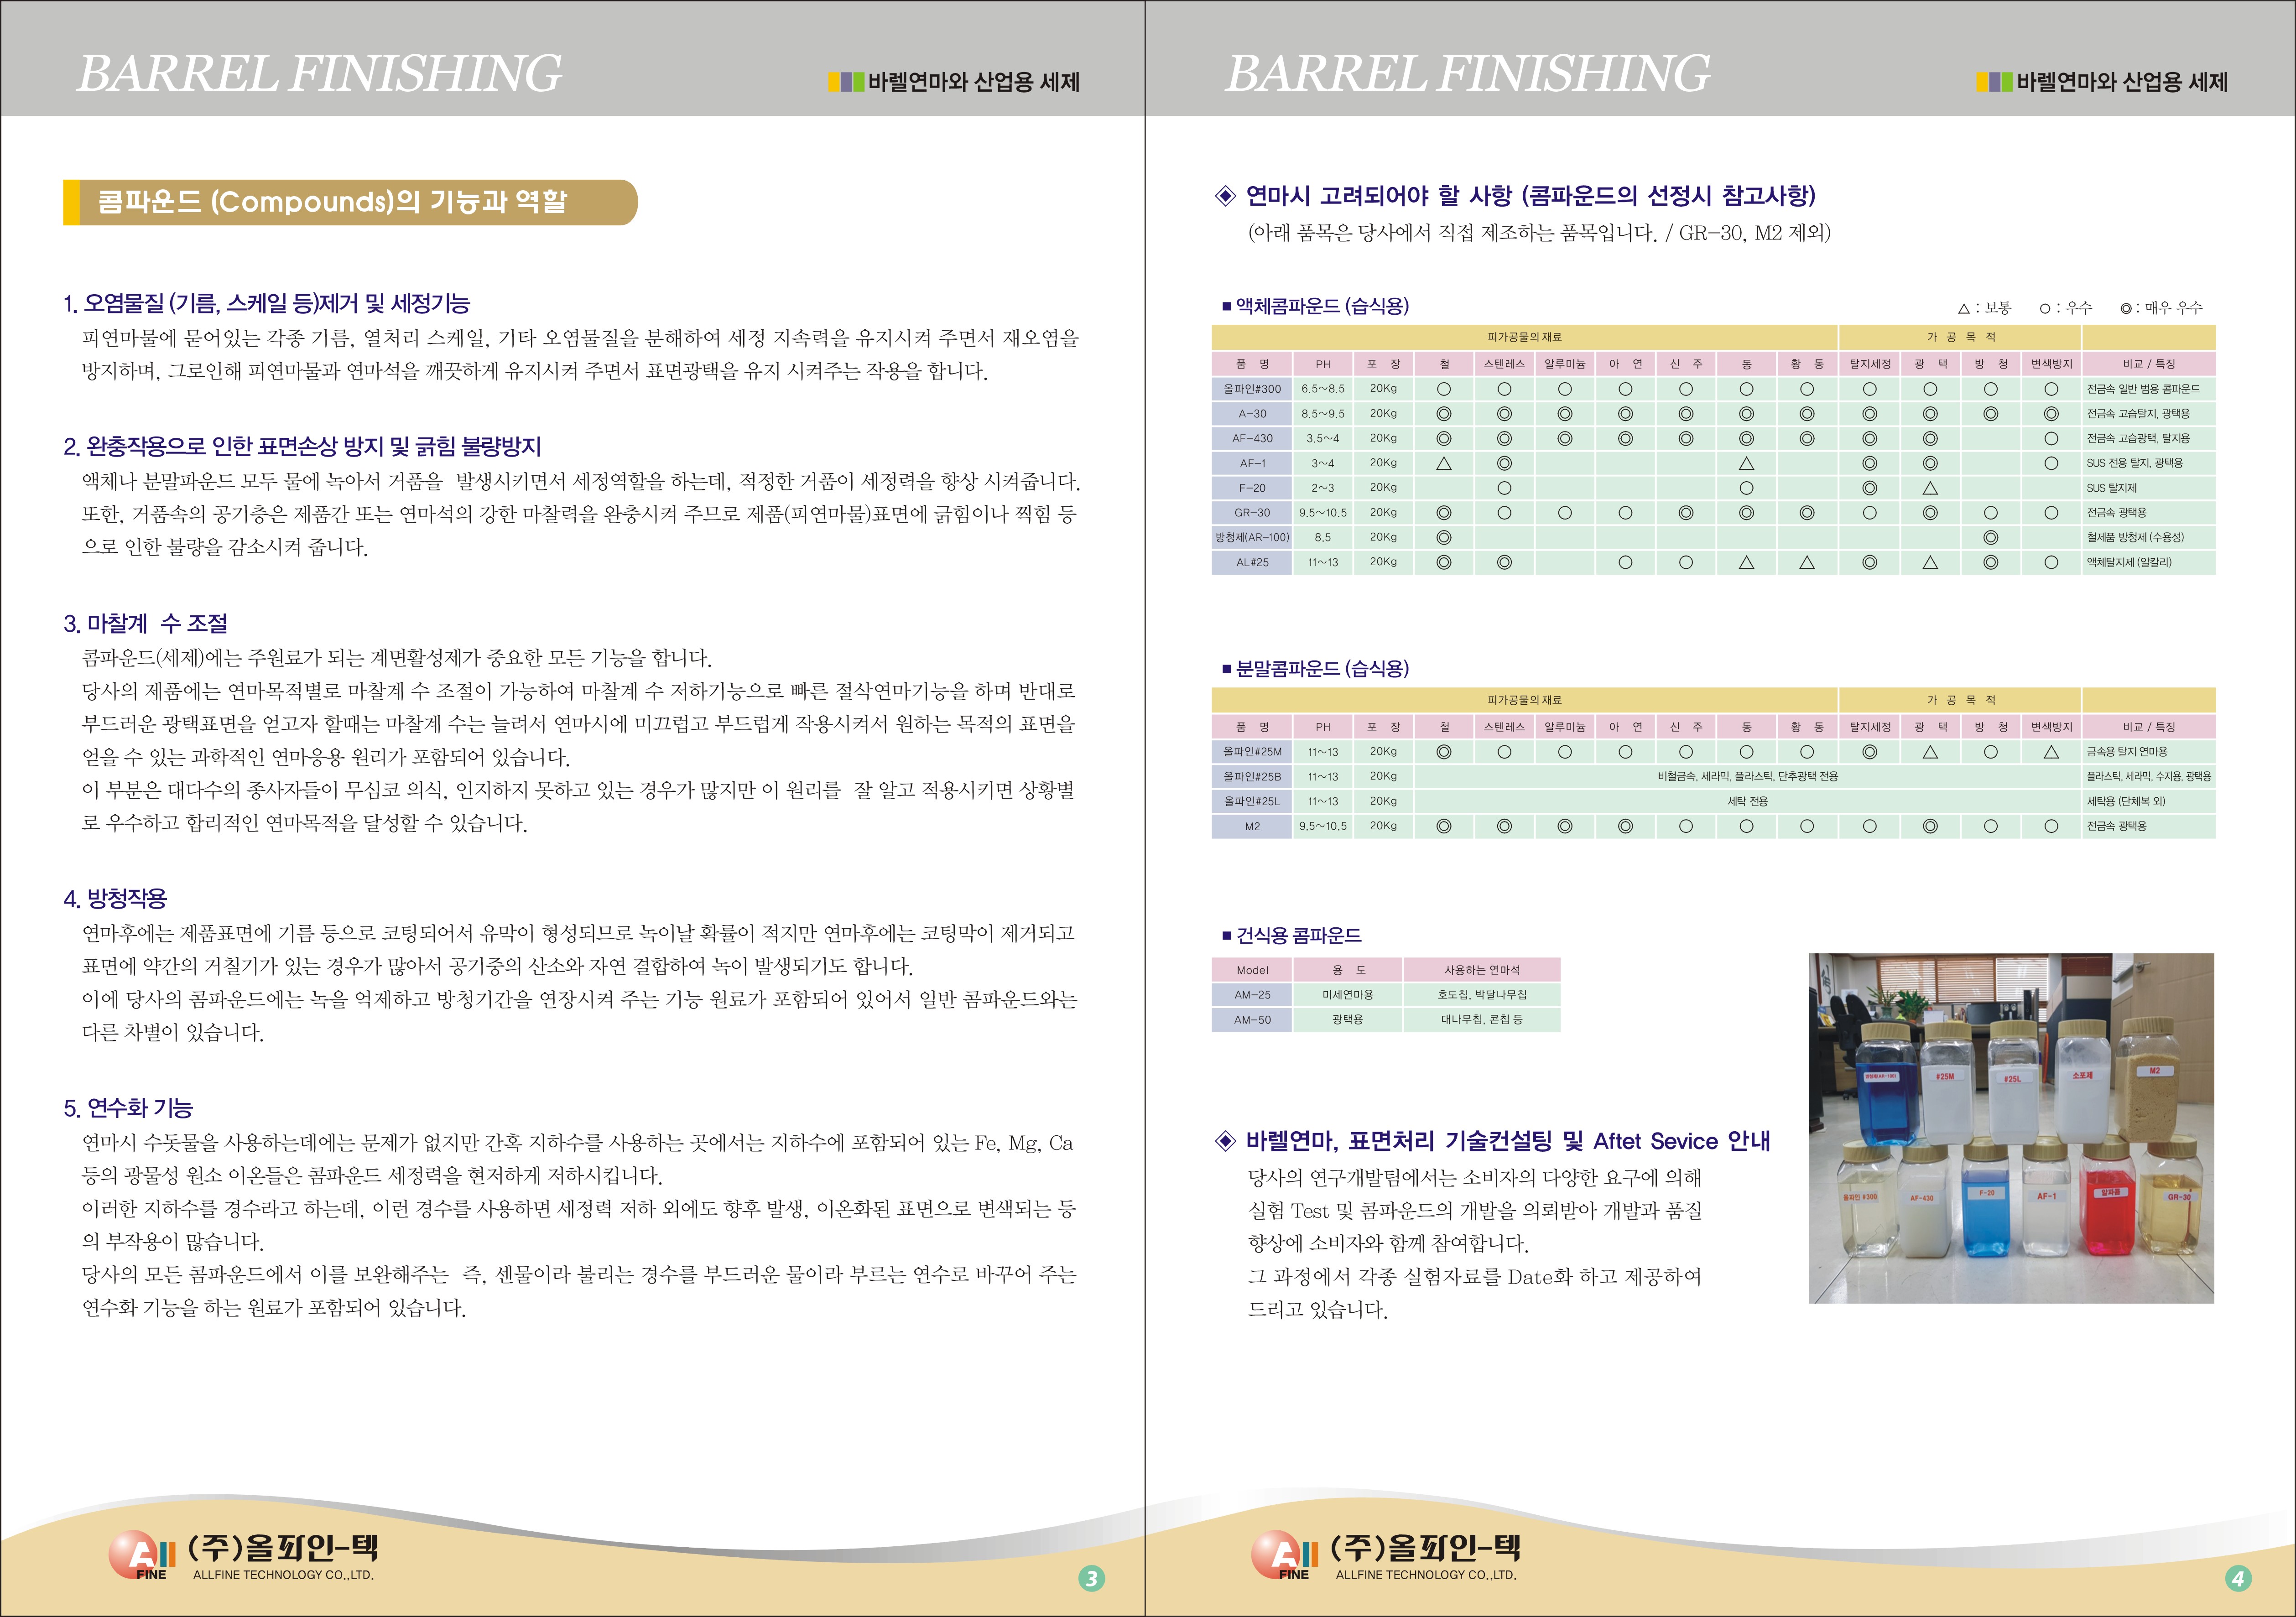Click the 올파인#25L product name cell

[1252, 801]
